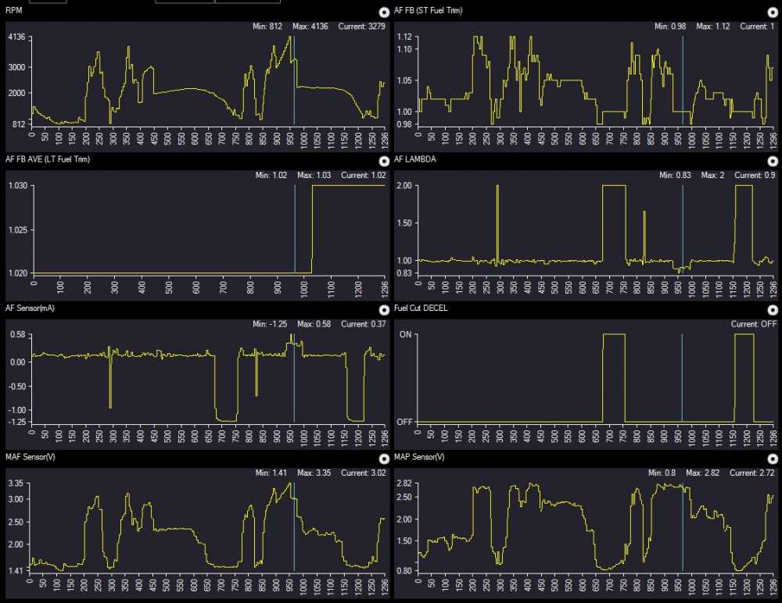Open the RPM chart options icon
This screenshot has height=603, width=782.
tap(382, 12)
